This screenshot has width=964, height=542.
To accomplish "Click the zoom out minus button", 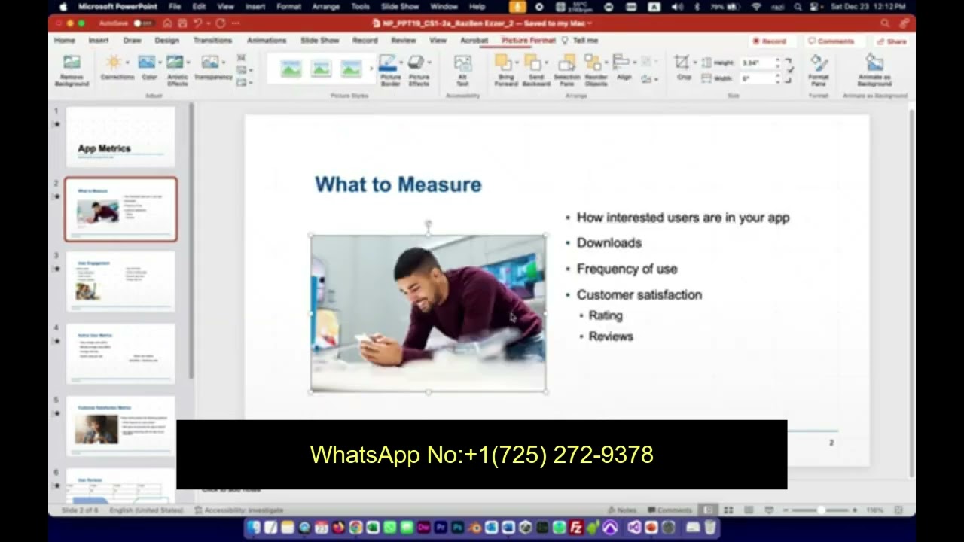I will pyautogui.click(x=786, y=510).
